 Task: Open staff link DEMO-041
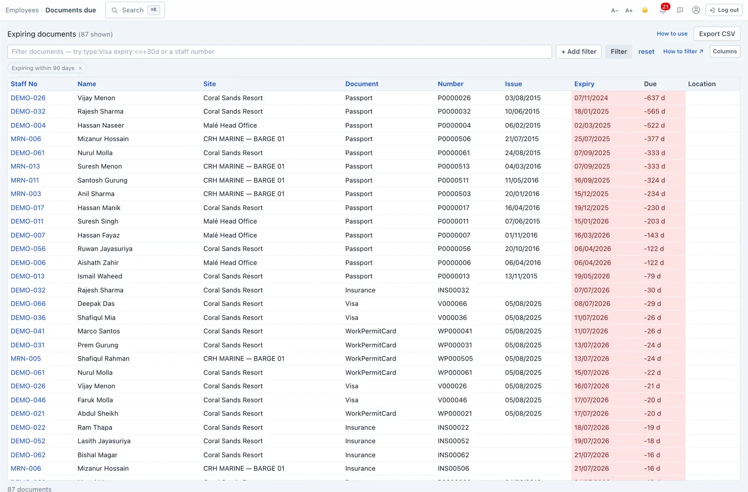click(x=28, y=331)
